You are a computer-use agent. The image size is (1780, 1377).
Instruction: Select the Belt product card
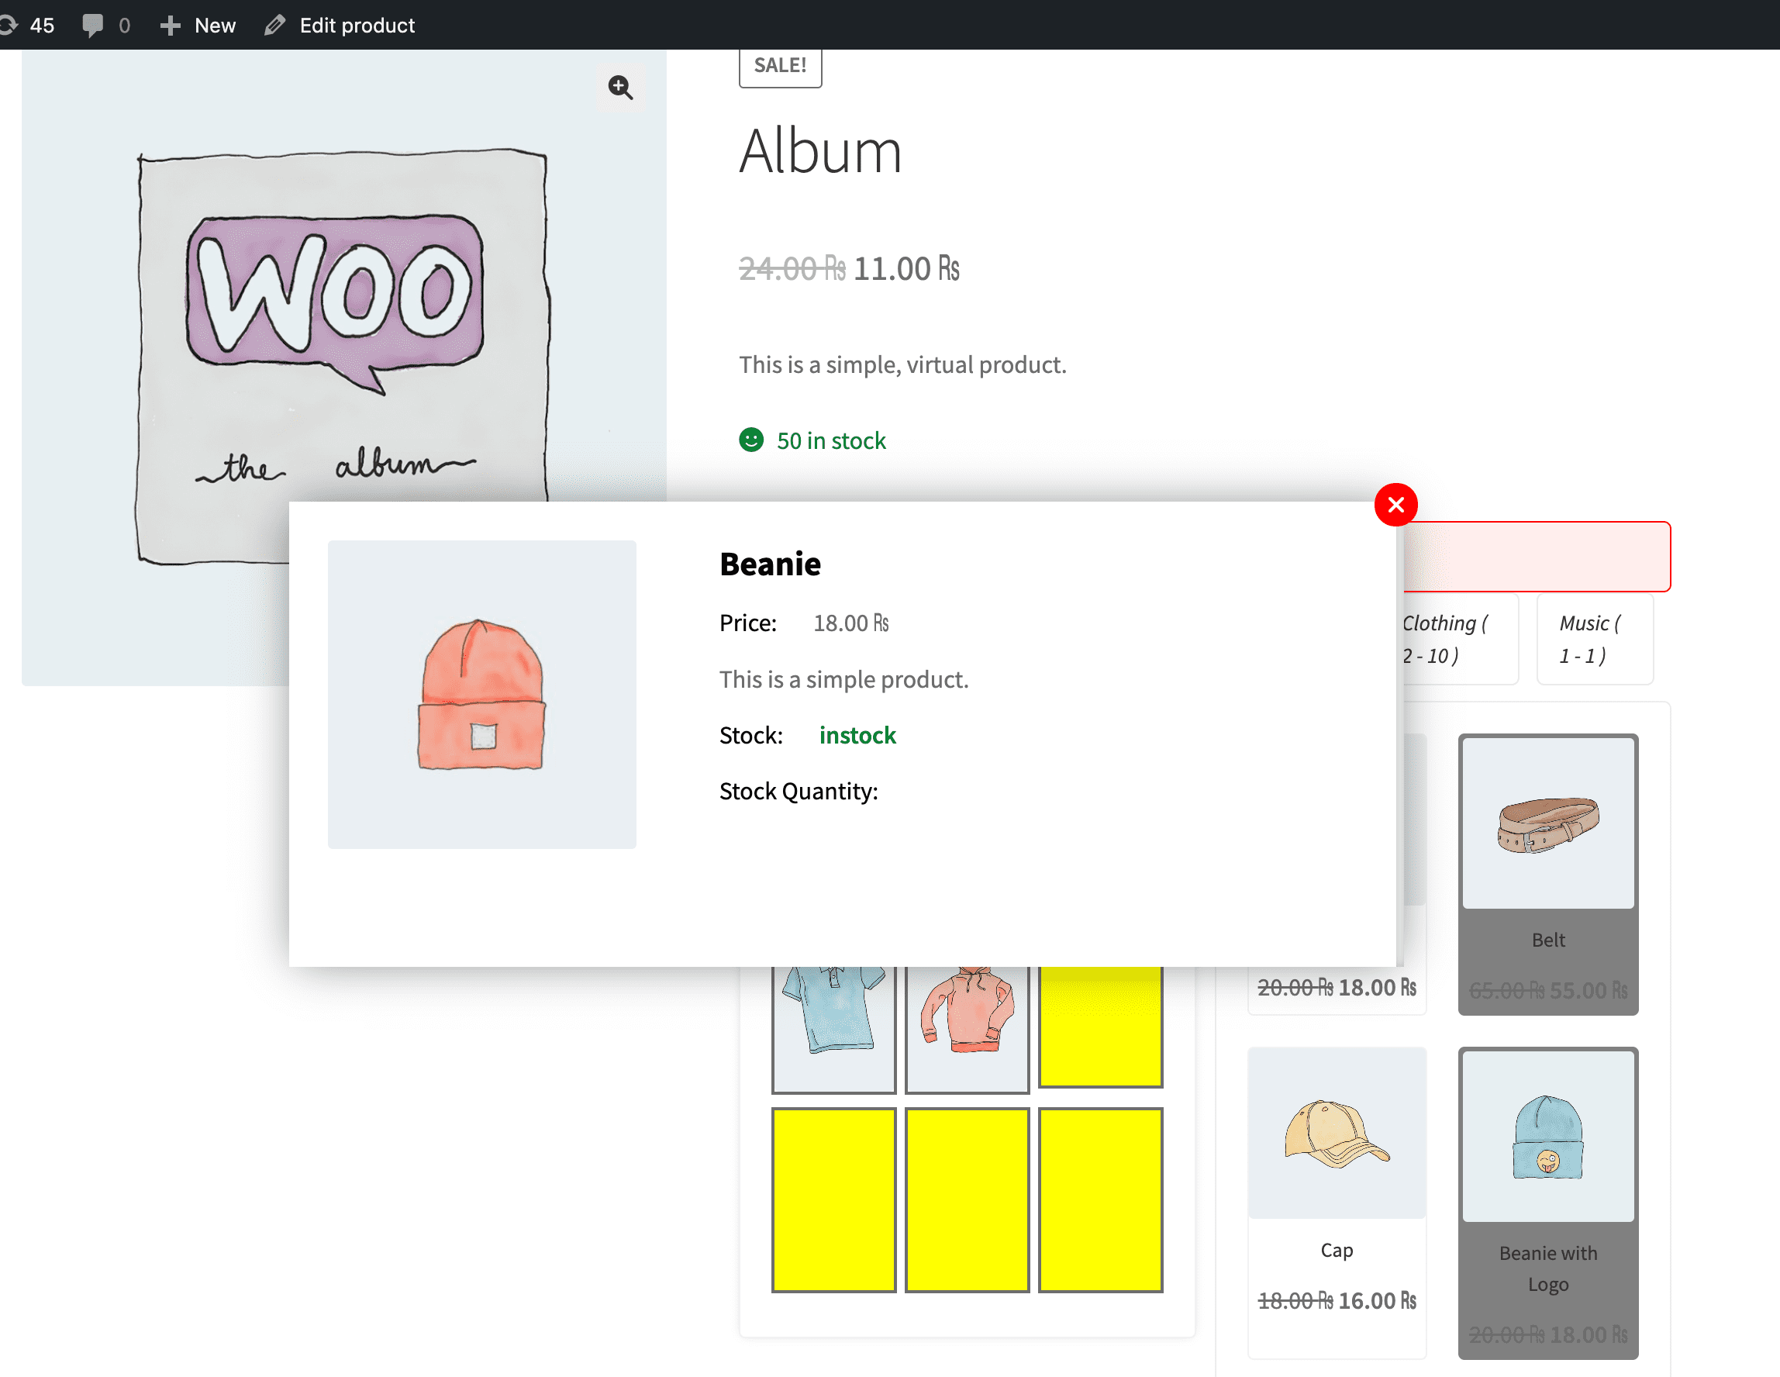(x=1547, y=872)
